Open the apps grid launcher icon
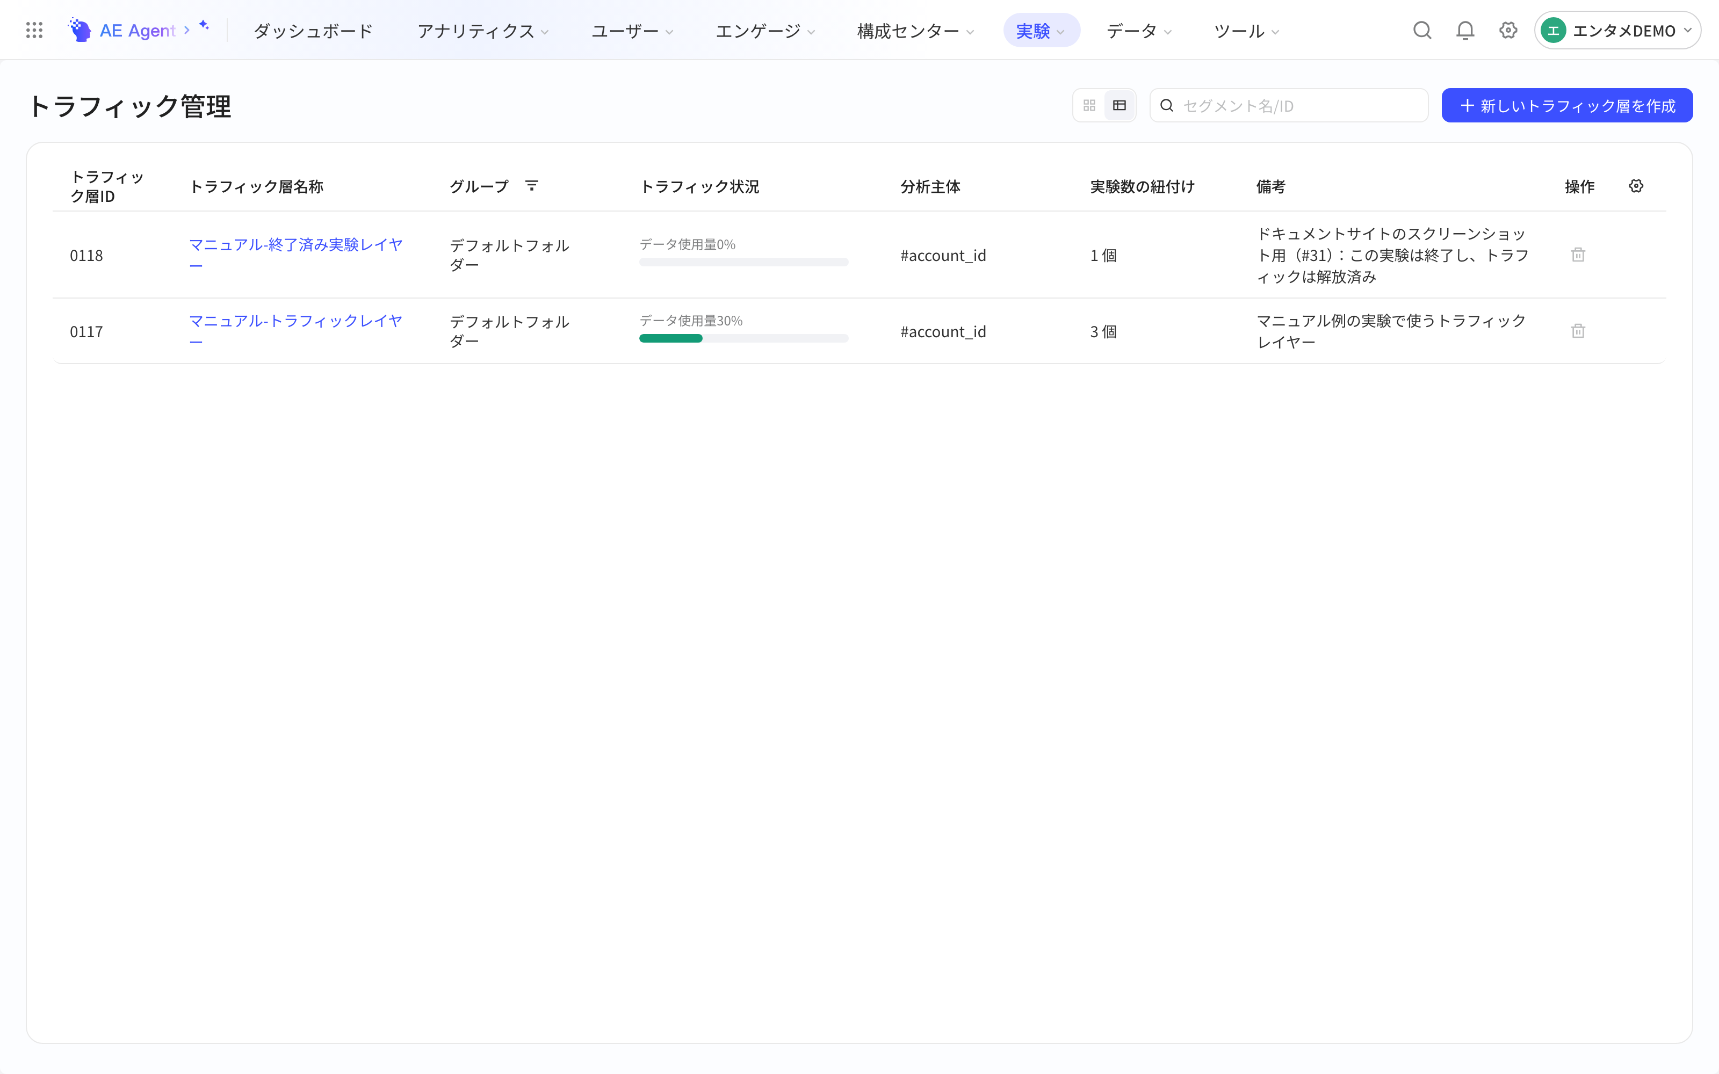 pos(34,31)
